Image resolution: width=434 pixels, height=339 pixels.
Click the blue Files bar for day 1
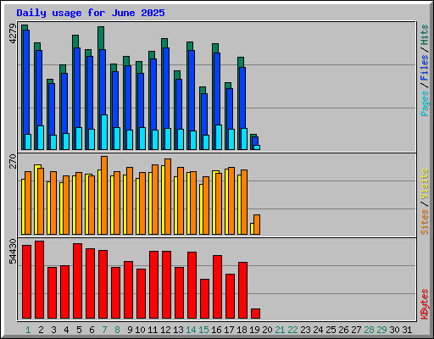(x=26, y=82)
